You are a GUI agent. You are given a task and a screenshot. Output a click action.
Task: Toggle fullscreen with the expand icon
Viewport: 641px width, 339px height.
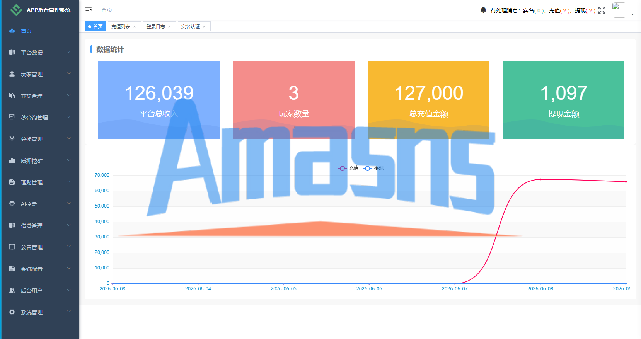click(x=602, y=10)
